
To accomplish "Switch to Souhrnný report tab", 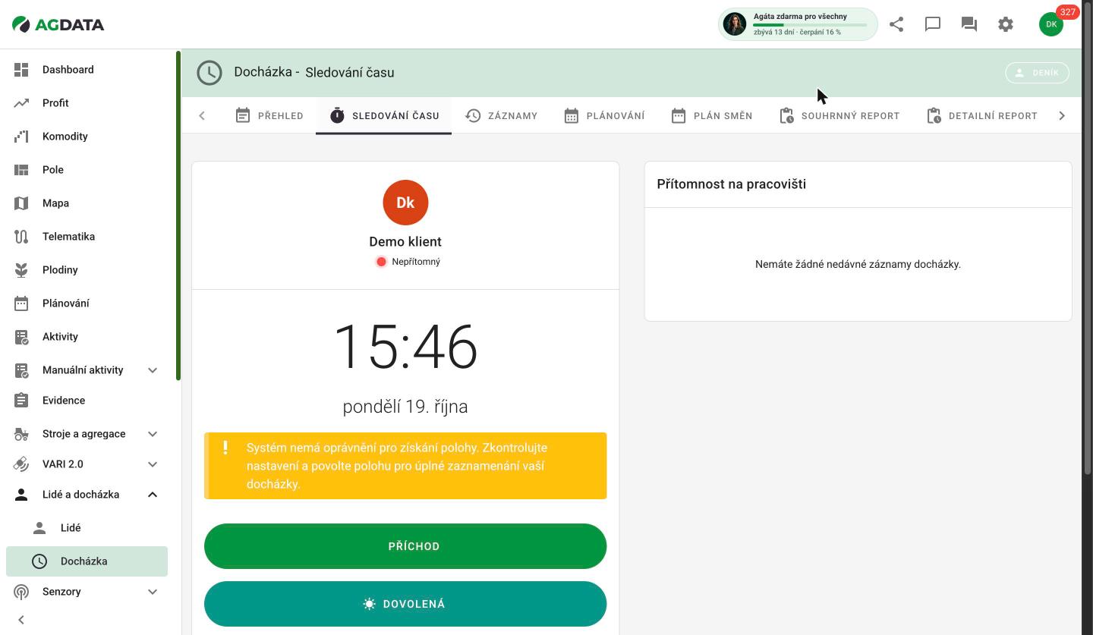I will pyautogui.click(x=839, y=116).
